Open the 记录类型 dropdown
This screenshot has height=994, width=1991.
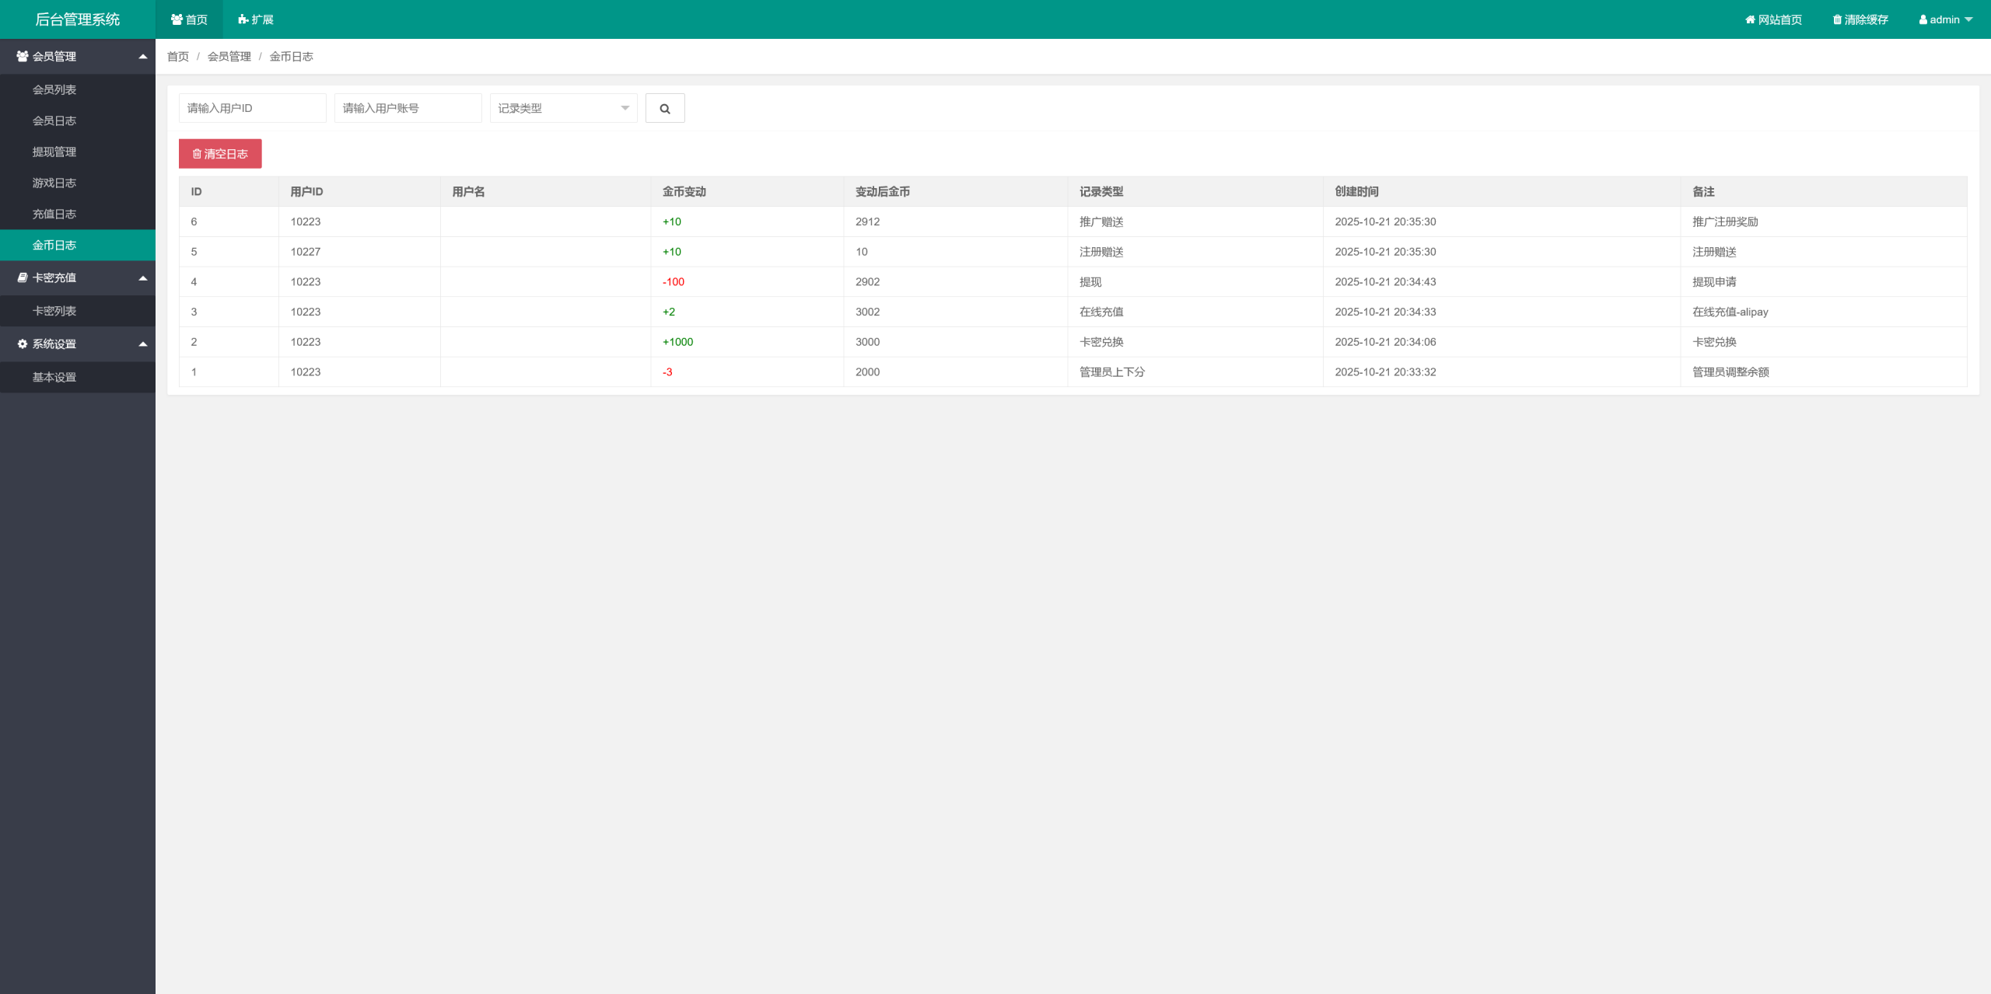coord(563,108)
